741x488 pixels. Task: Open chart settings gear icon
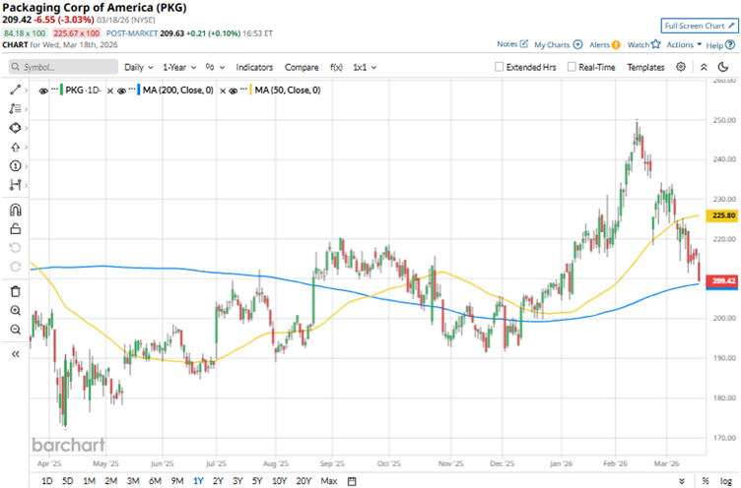coord(681,67)
